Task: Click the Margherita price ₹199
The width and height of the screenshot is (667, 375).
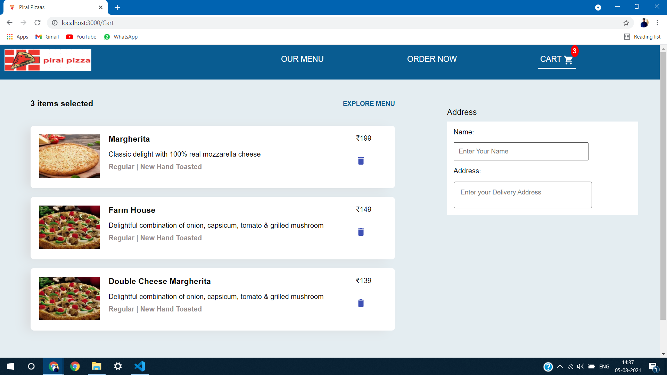Action: pyautogui.click(x=363, y=138)
